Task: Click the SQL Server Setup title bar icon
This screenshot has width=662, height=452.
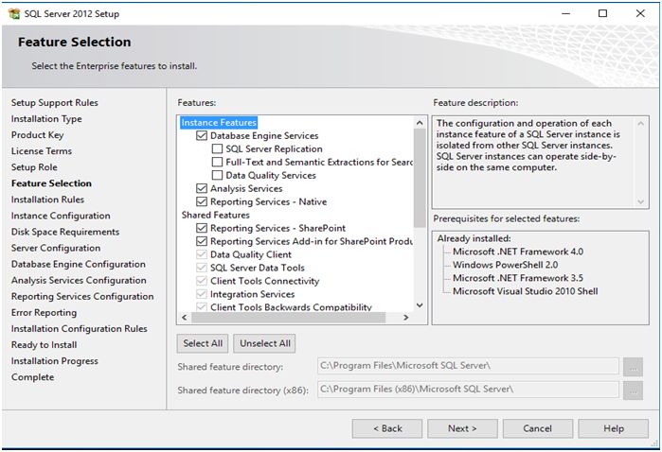Action: pyautogui.click(x=14, y=13)
